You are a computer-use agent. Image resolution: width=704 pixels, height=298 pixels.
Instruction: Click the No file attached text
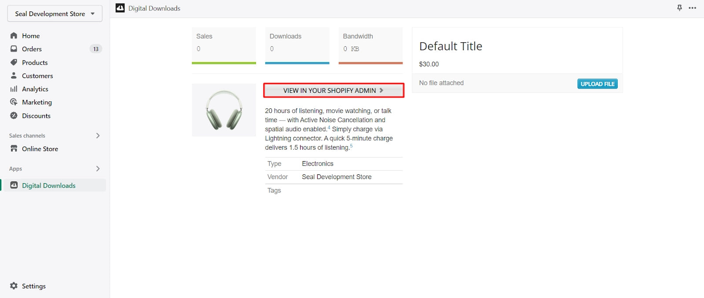[x=441, y=83]
